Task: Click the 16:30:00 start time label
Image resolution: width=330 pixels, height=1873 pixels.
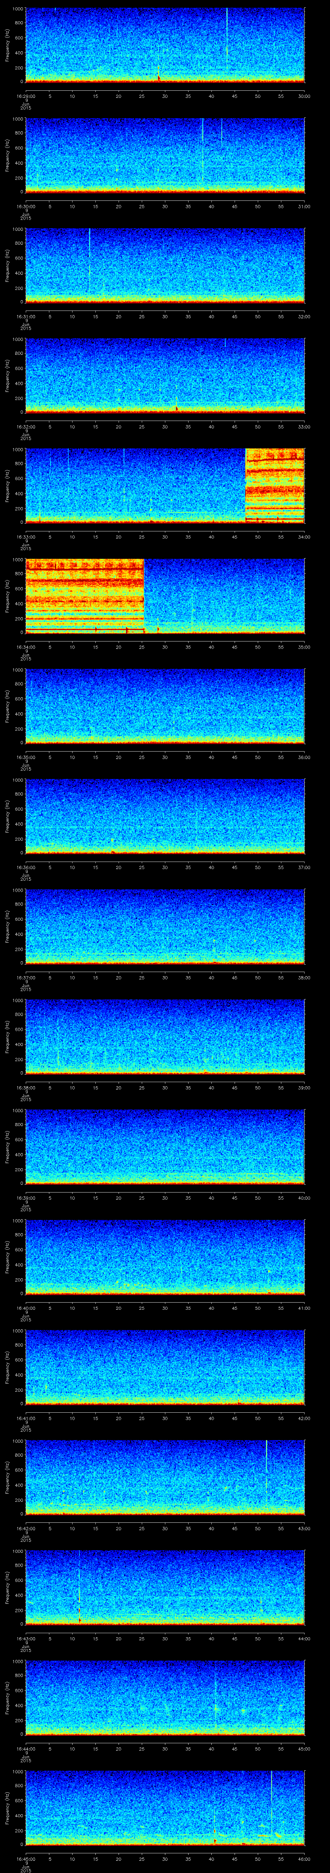Action: coord(25,207)
